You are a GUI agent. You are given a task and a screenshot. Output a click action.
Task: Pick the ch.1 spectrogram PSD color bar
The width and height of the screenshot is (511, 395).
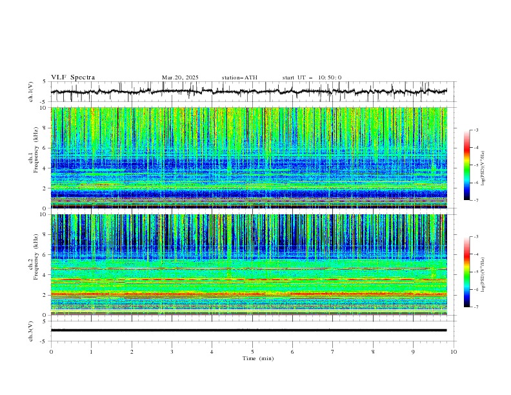467,165
